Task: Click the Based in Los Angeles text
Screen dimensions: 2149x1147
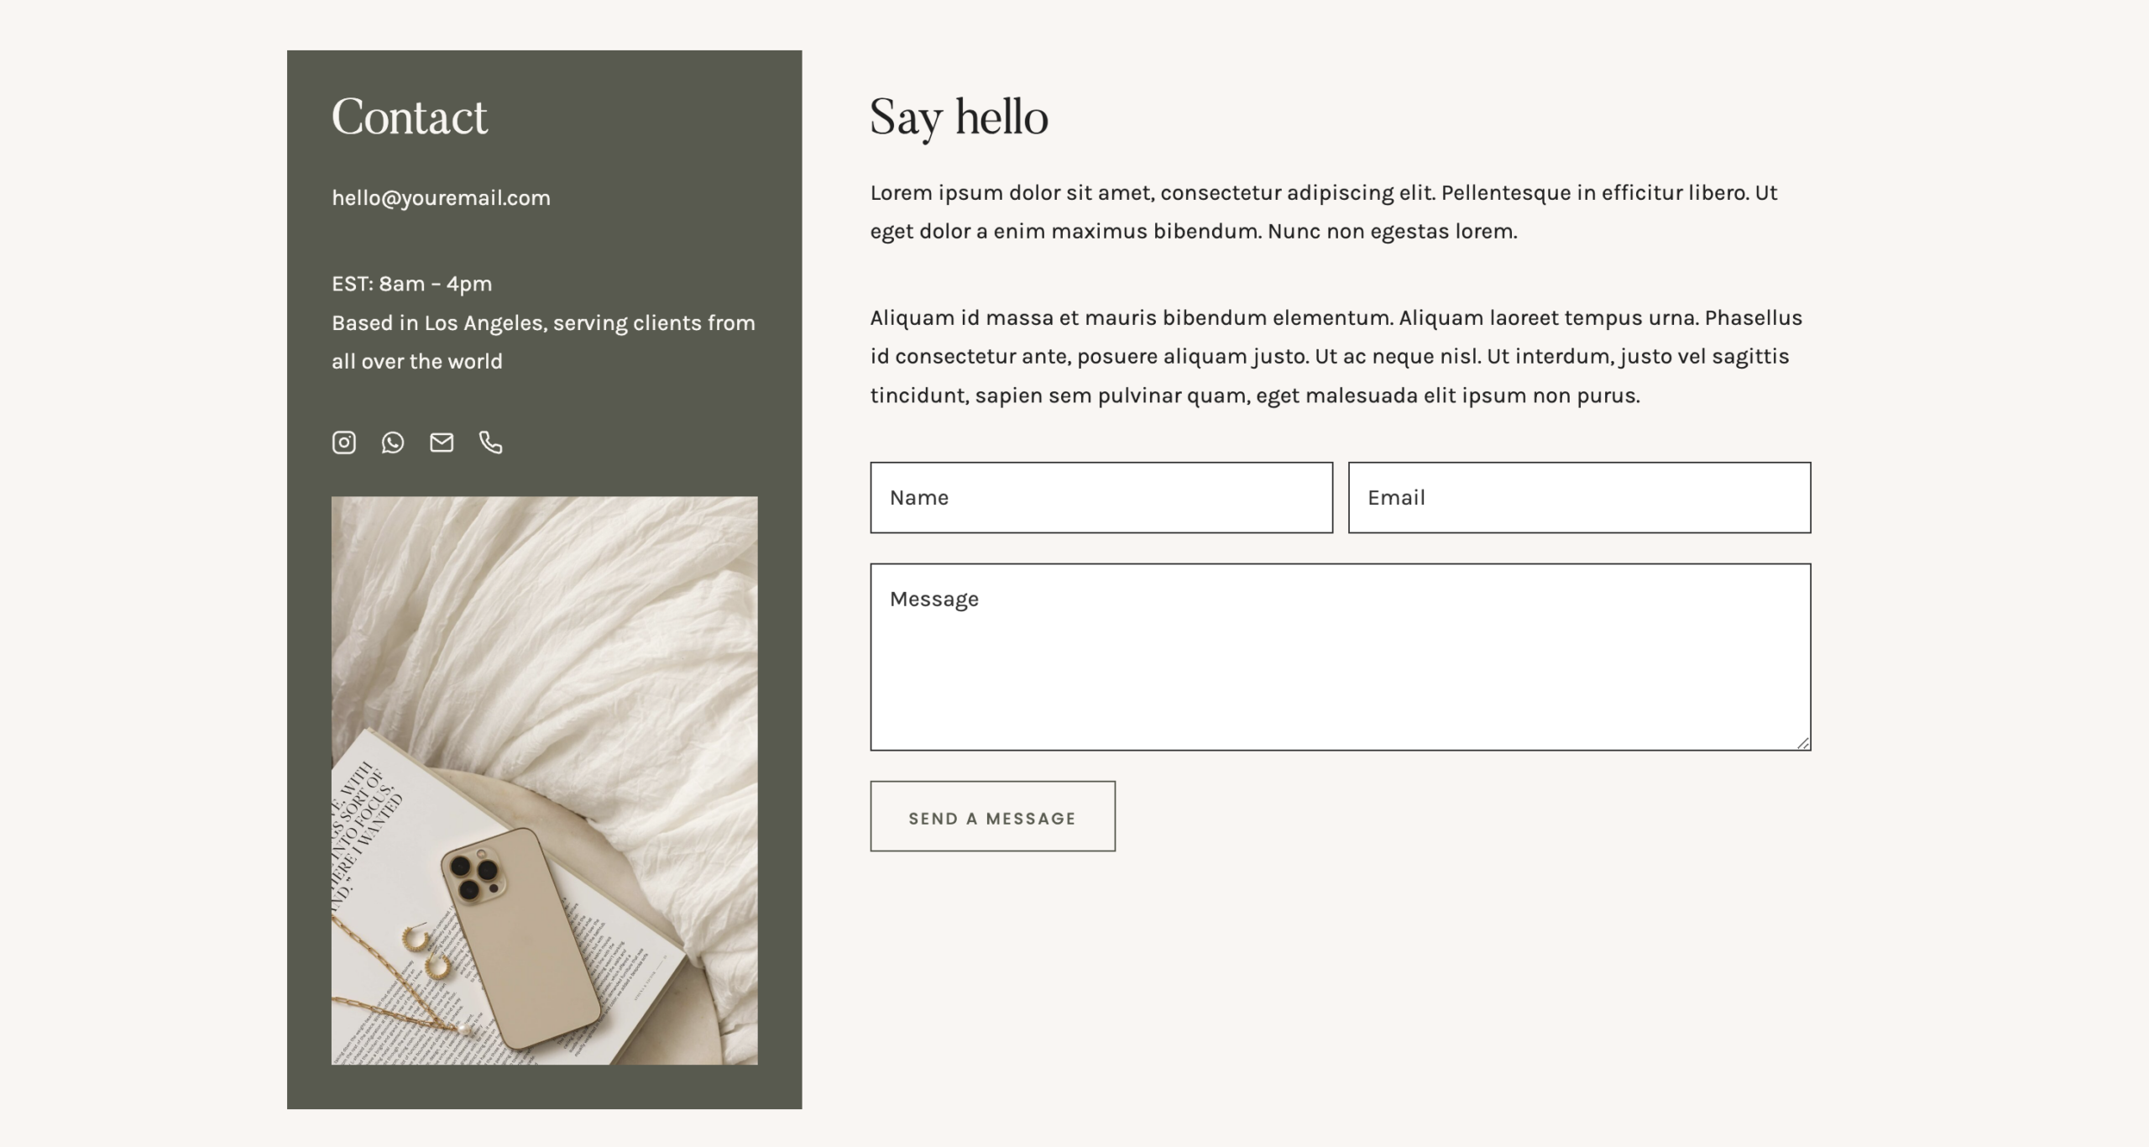Action: tap(543, 343)
